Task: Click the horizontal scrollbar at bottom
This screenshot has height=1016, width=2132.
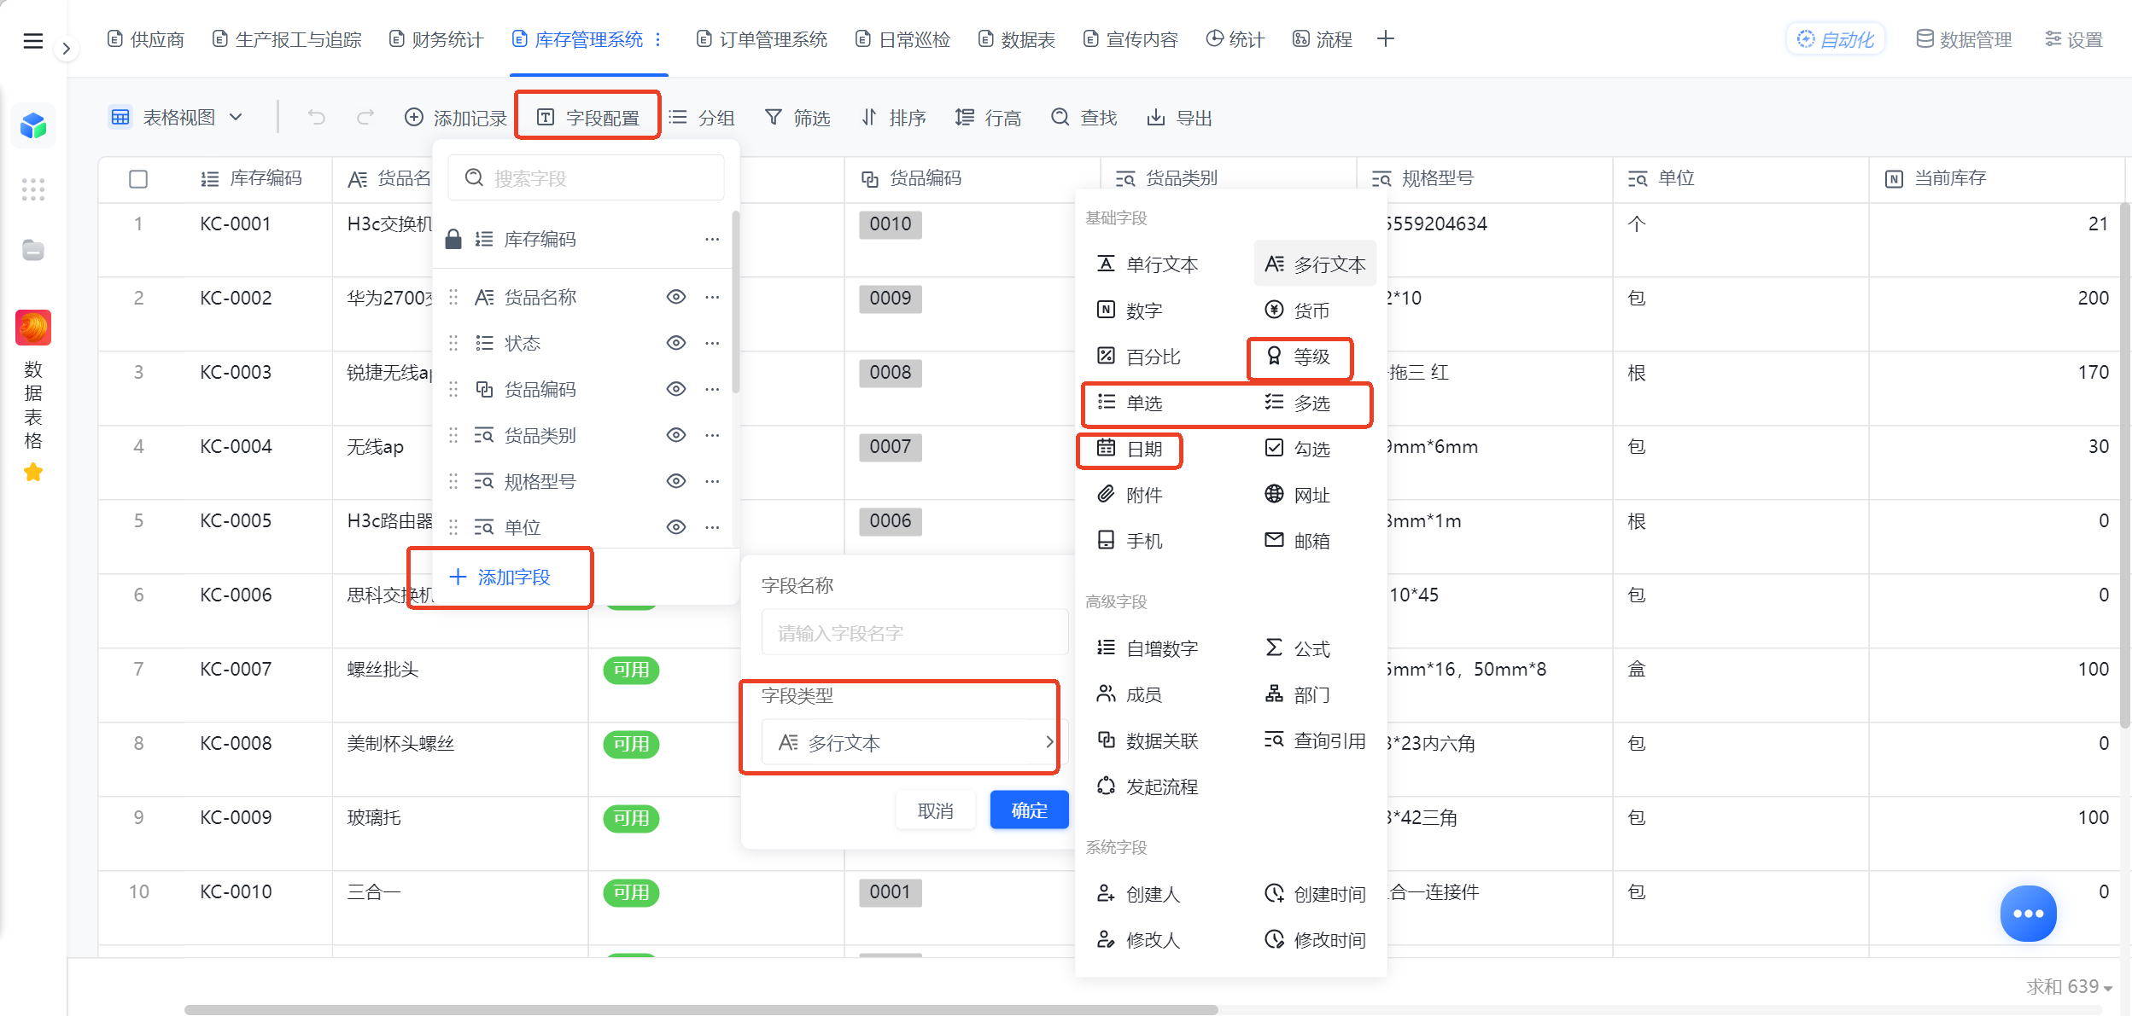Action: [701, 1009]
